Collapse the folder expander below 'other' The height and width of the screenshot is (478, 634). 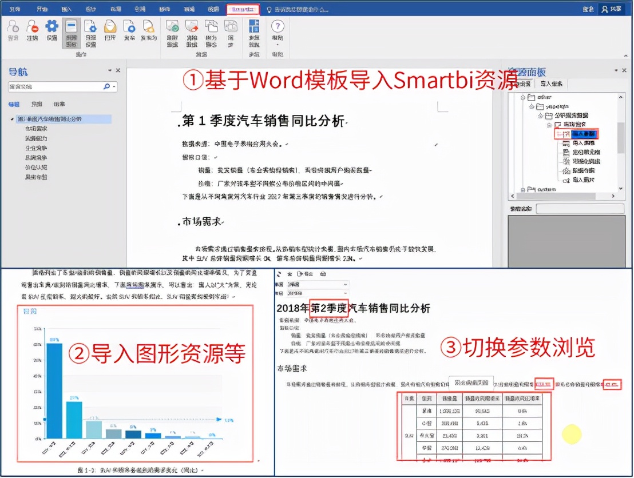532,107
